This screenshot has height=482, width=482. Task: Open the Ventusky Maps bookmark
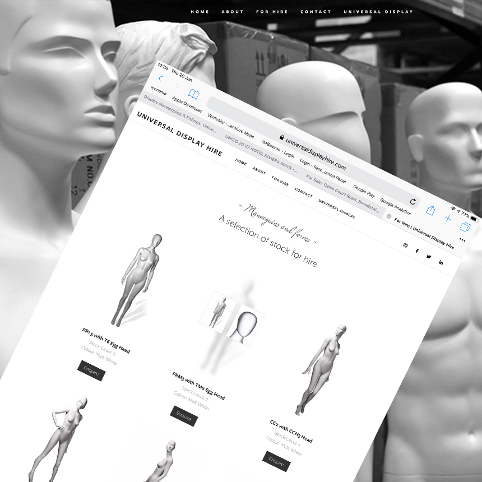tap(231, 126)
